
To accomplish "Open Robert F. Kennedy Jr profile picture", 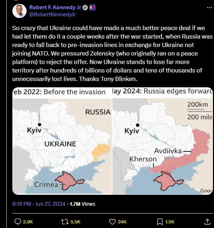I will pos(19,11).
